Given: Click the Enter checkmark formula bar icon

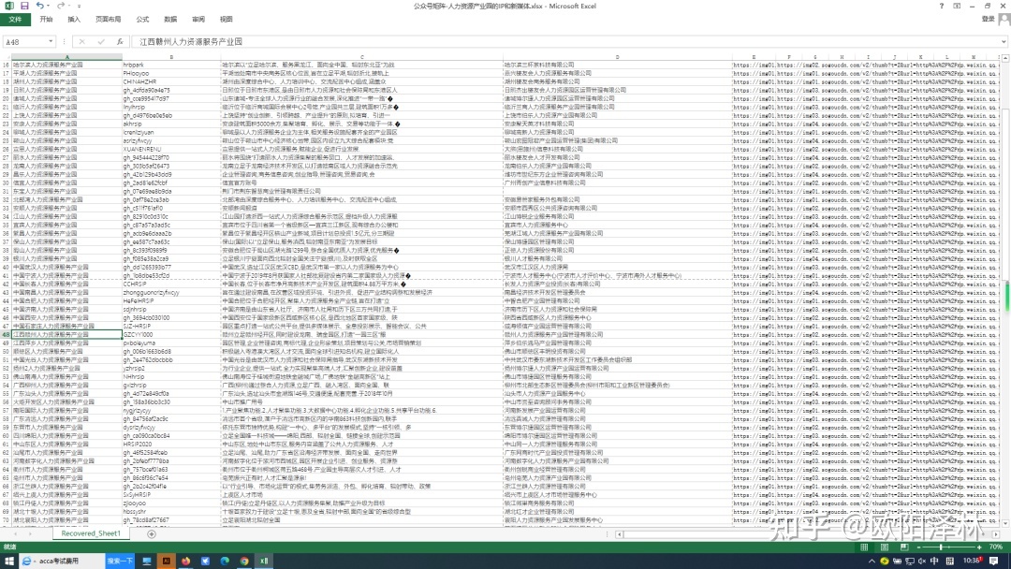Looking at the screenshot, I should tap(100, 42).
